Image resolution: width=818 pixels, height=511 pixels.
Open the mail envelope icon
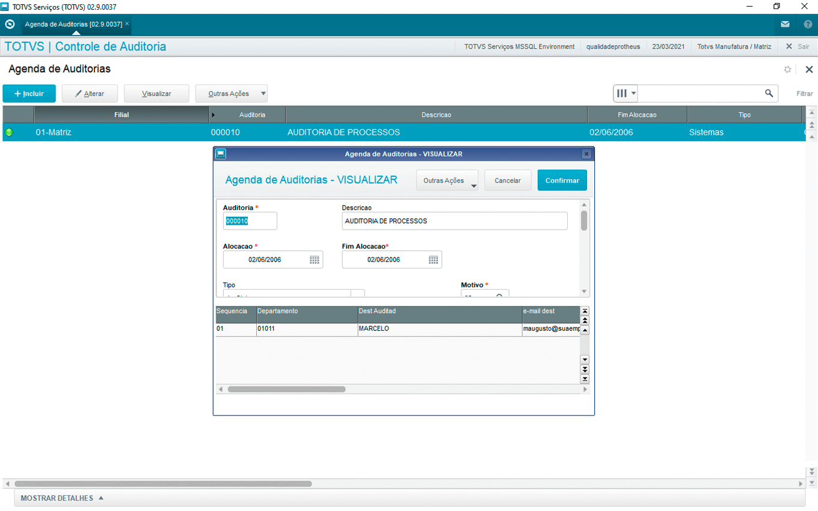tap(785, 25)
